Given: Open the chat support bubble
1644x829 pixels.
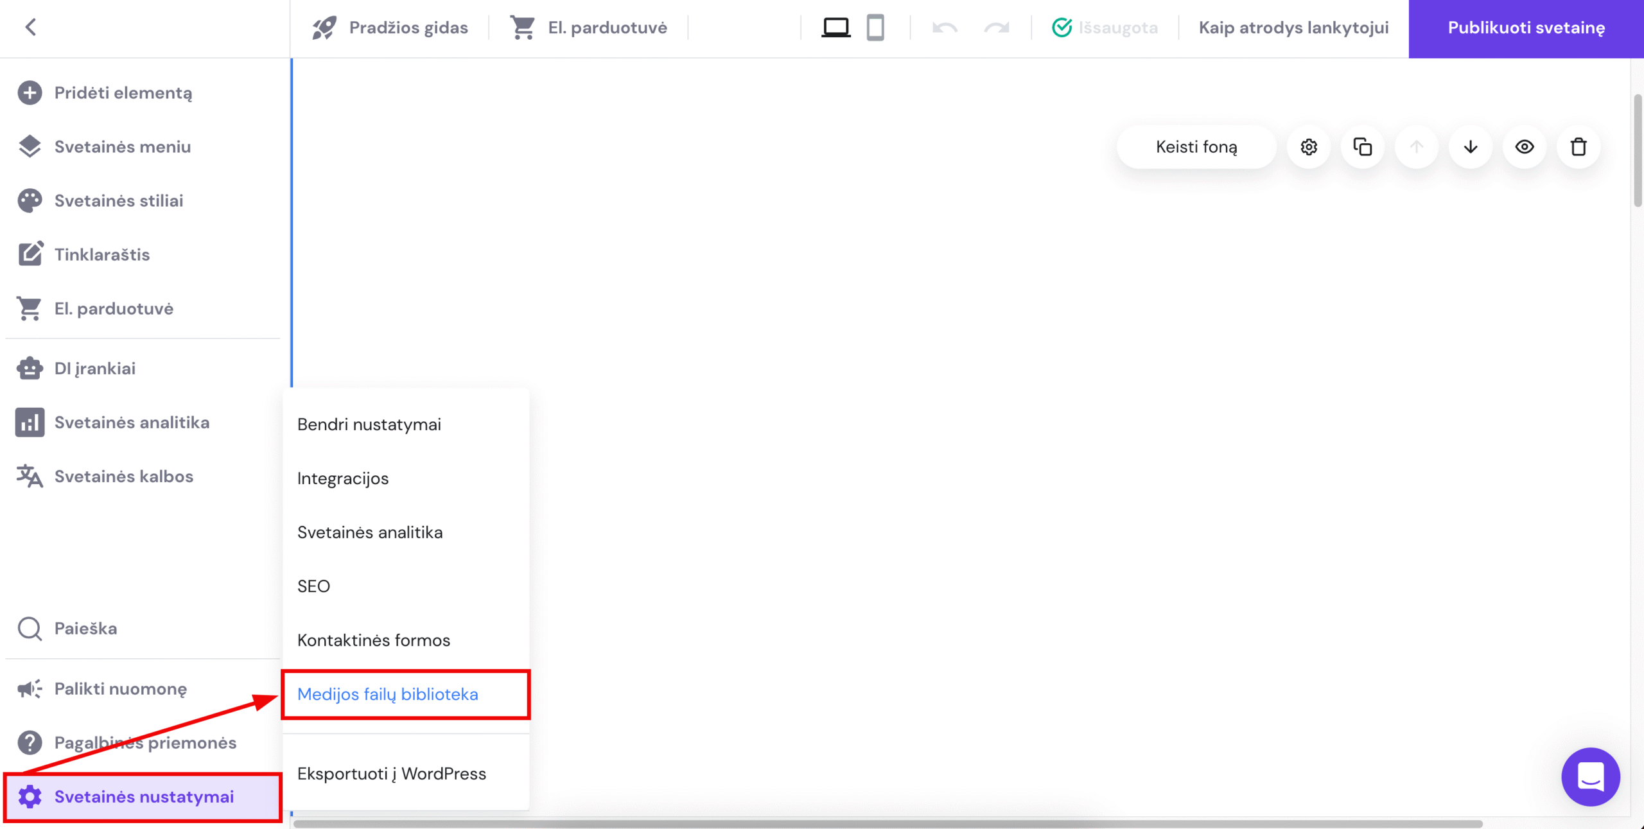Looking at the screenshot, I should point(1591,776).
